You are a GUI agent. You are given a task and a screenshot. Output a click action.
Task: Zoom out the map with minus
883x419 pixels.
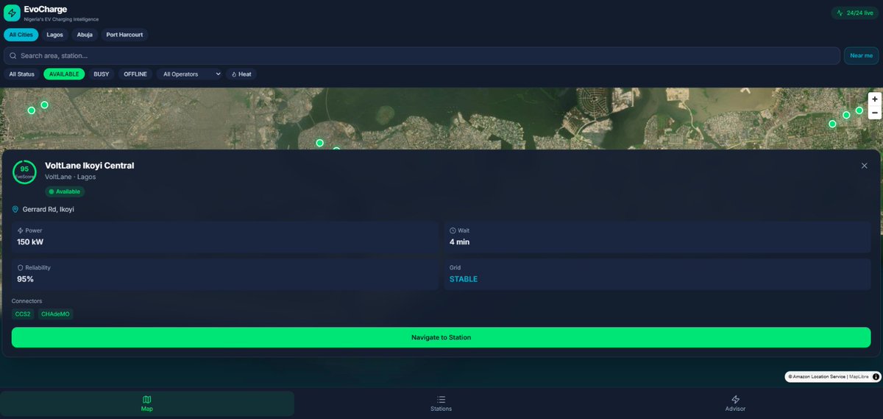tap(874, 113)
